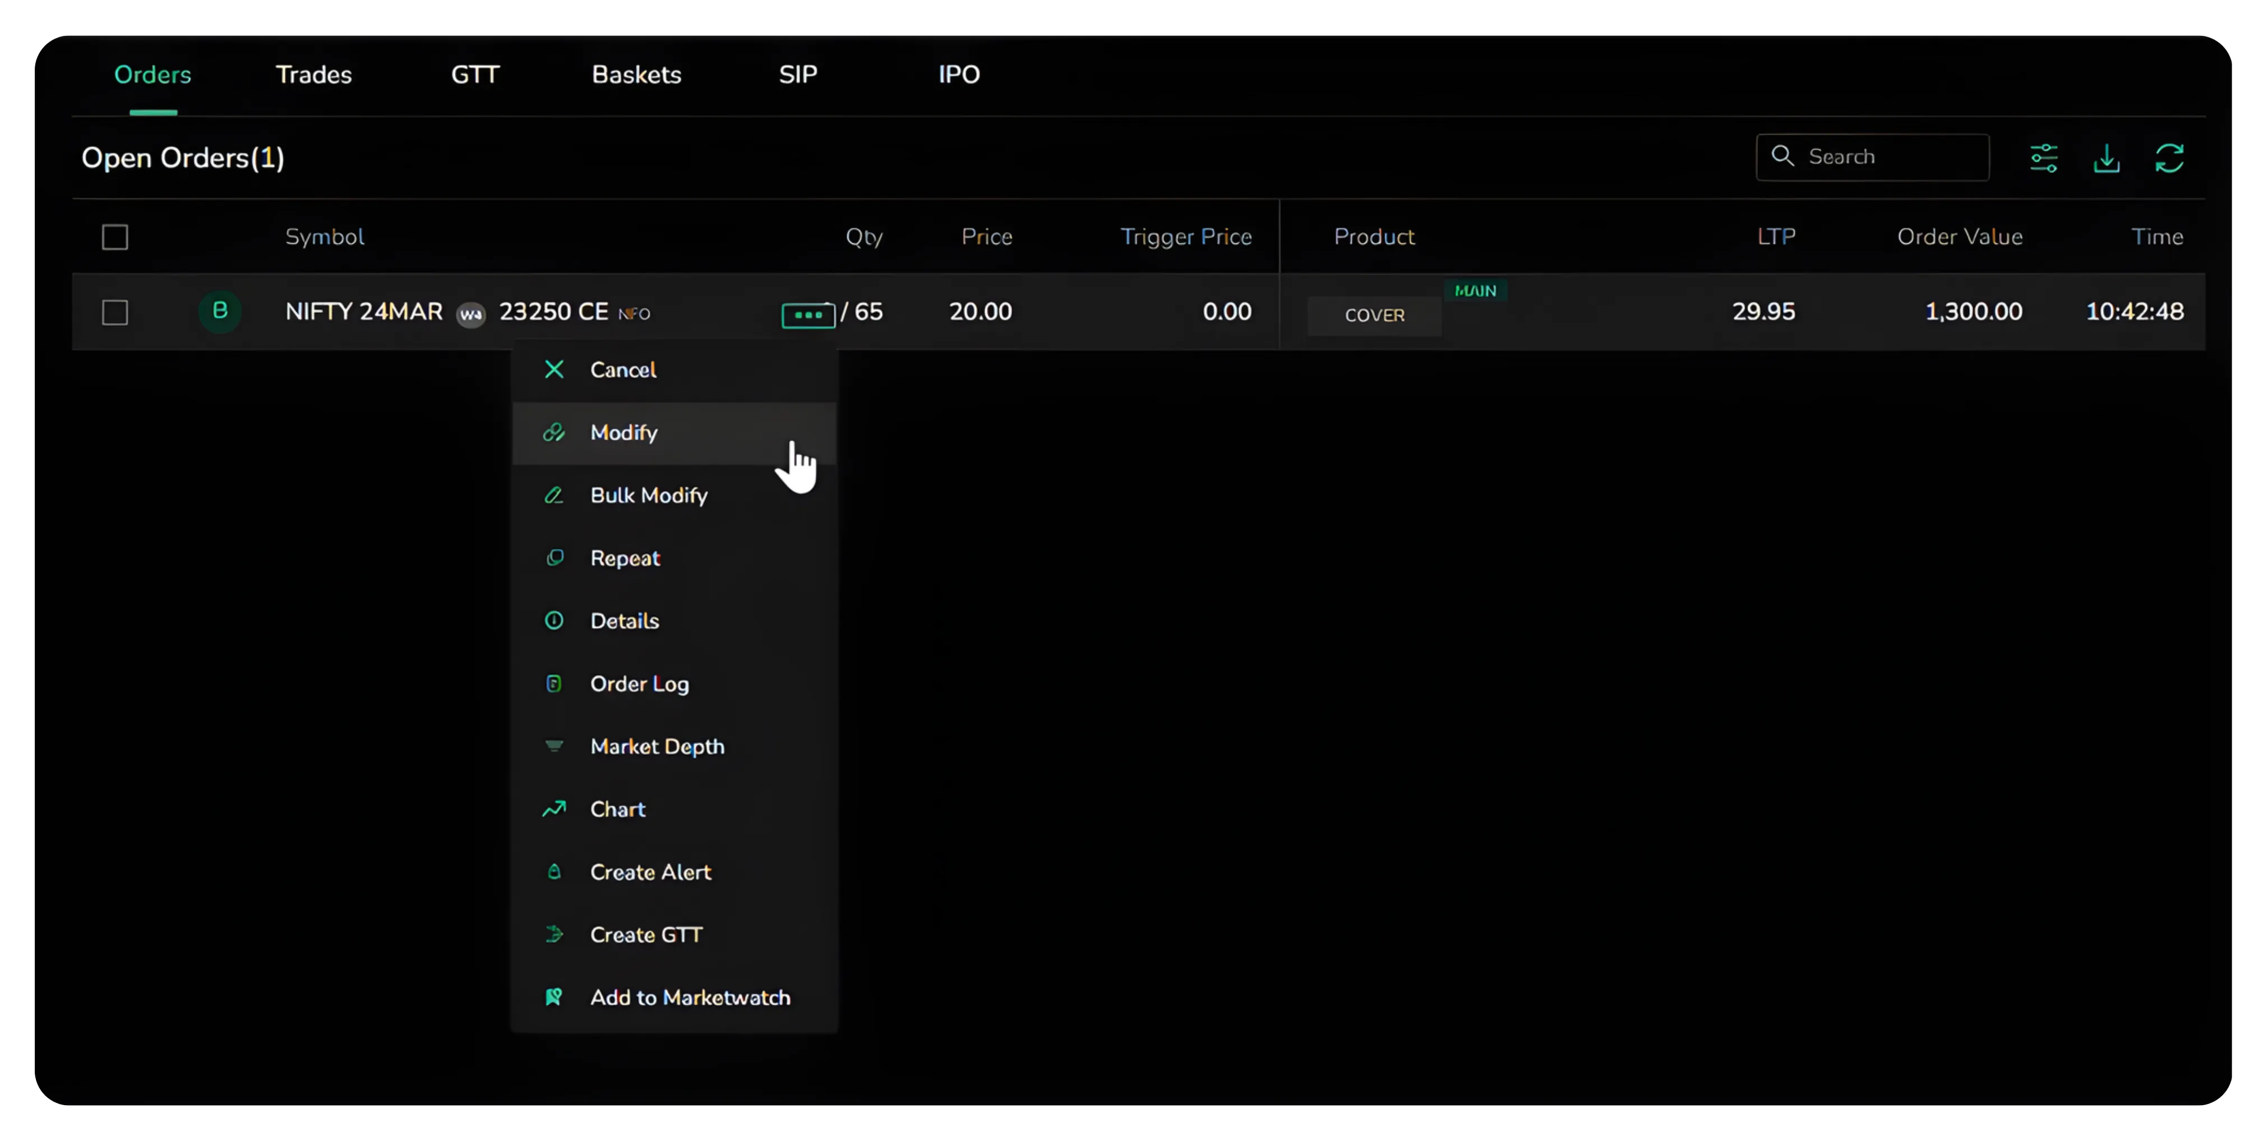Click inside the Search input field
This screenshot has height=1127, width=2254.
(1873, 156)
